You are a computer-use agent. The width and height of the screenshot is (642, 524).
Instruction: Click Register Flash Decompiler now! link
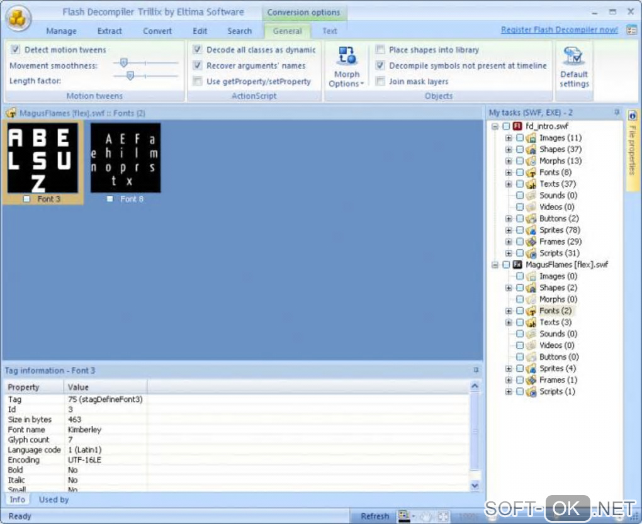(560, 30)
